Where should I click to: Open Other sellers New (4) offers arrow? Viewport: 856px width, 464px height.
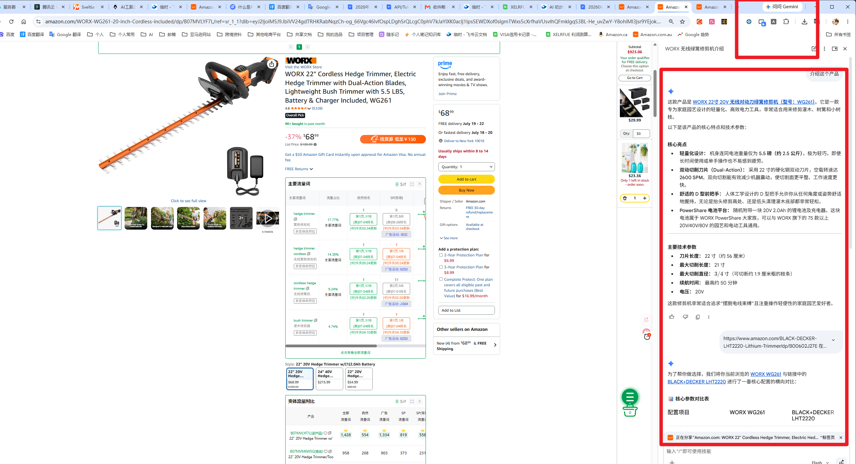pyautogui.click(x=495, y=345)
